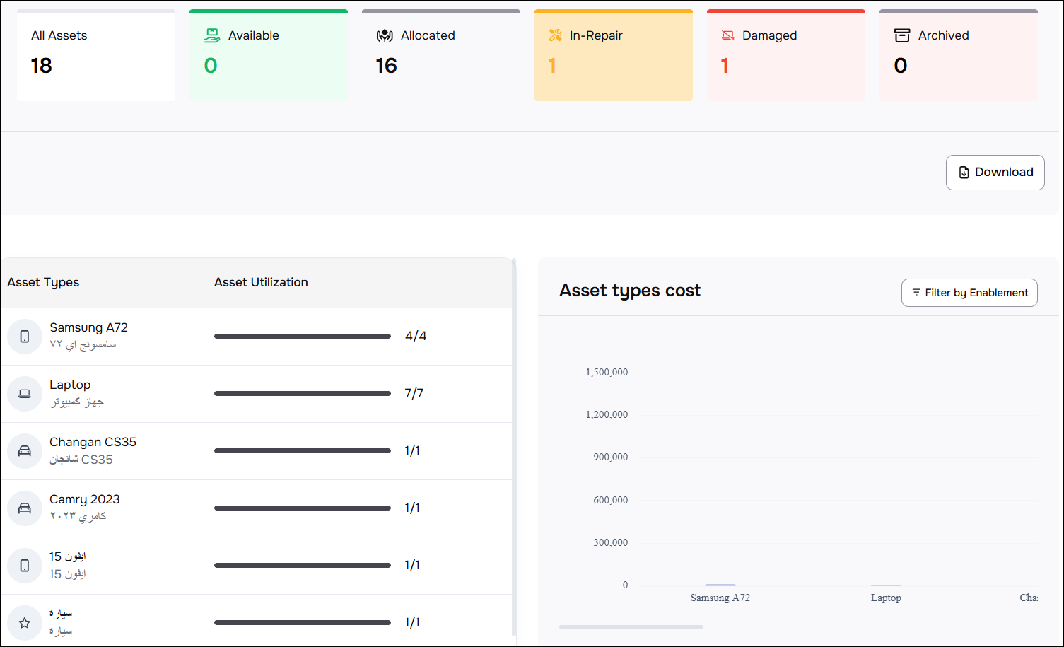Click the car icon beside Changan CS35
1064x647 pixels.
tap(25, 451)
